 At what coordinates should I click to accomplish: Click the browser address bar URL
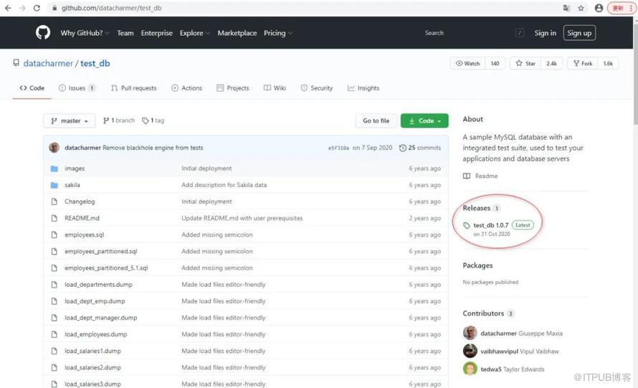[112, 8]
